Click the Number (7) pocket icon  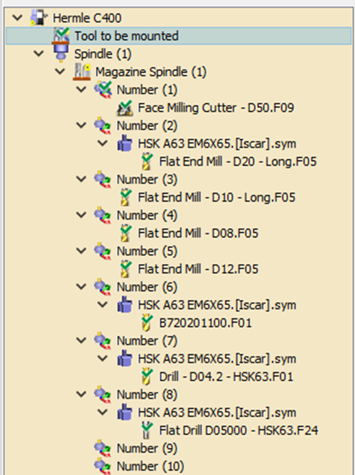[103, 341]
